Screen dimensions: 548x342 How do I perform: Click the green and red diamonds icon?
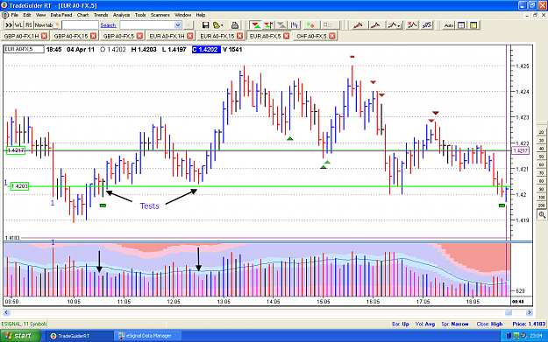[x=310, y=25]
